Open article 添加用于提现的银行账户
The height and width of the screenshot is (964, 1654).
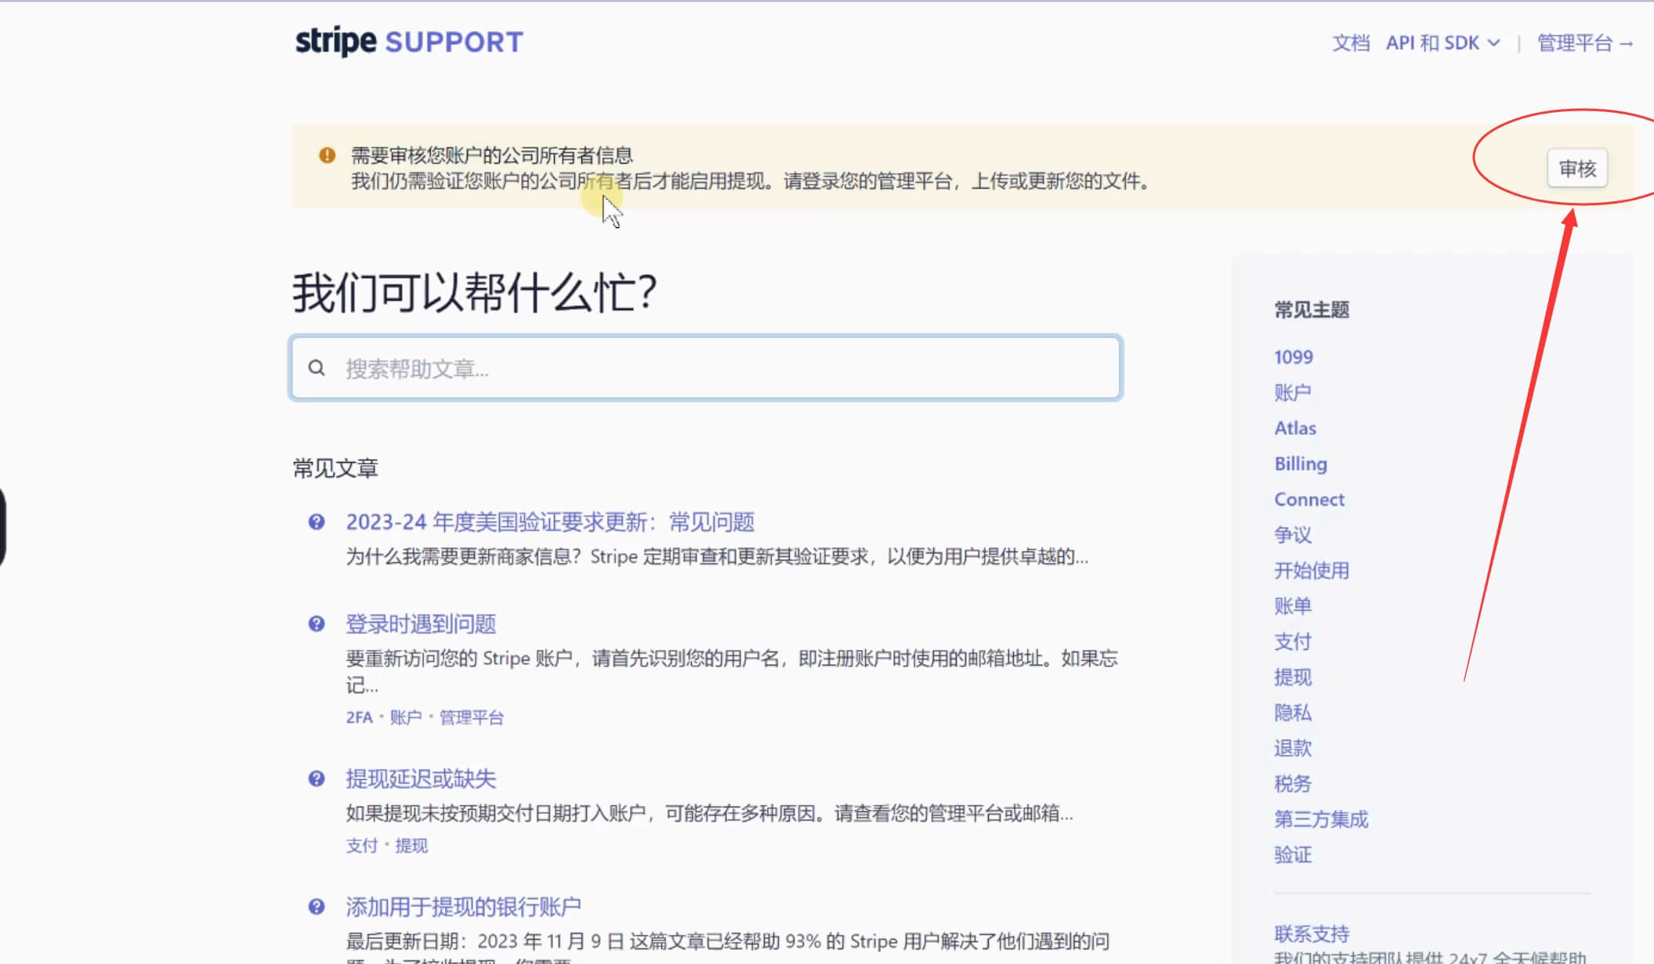tap(463, 907)
